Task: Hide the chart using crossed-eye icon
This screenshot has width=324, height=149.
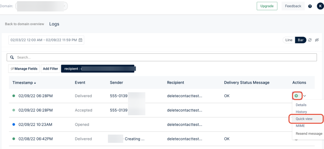Action: (317, 40)
